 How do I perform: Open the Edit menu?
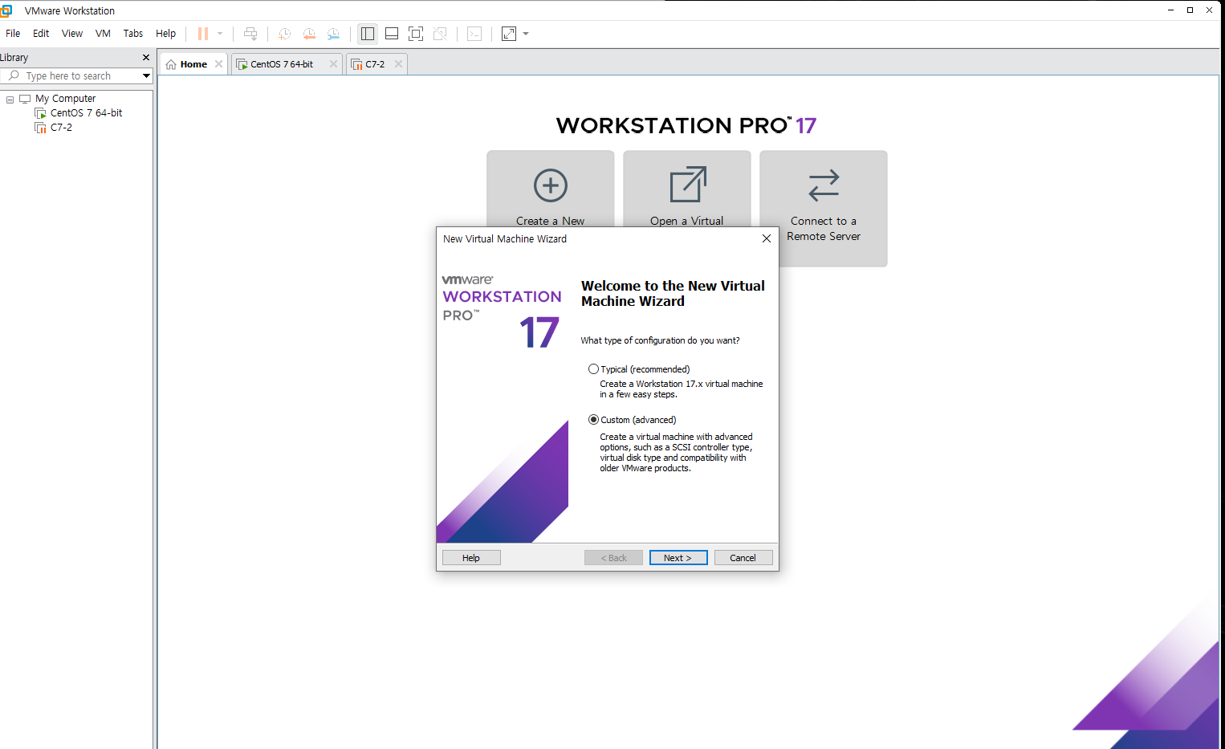point(41,34)
